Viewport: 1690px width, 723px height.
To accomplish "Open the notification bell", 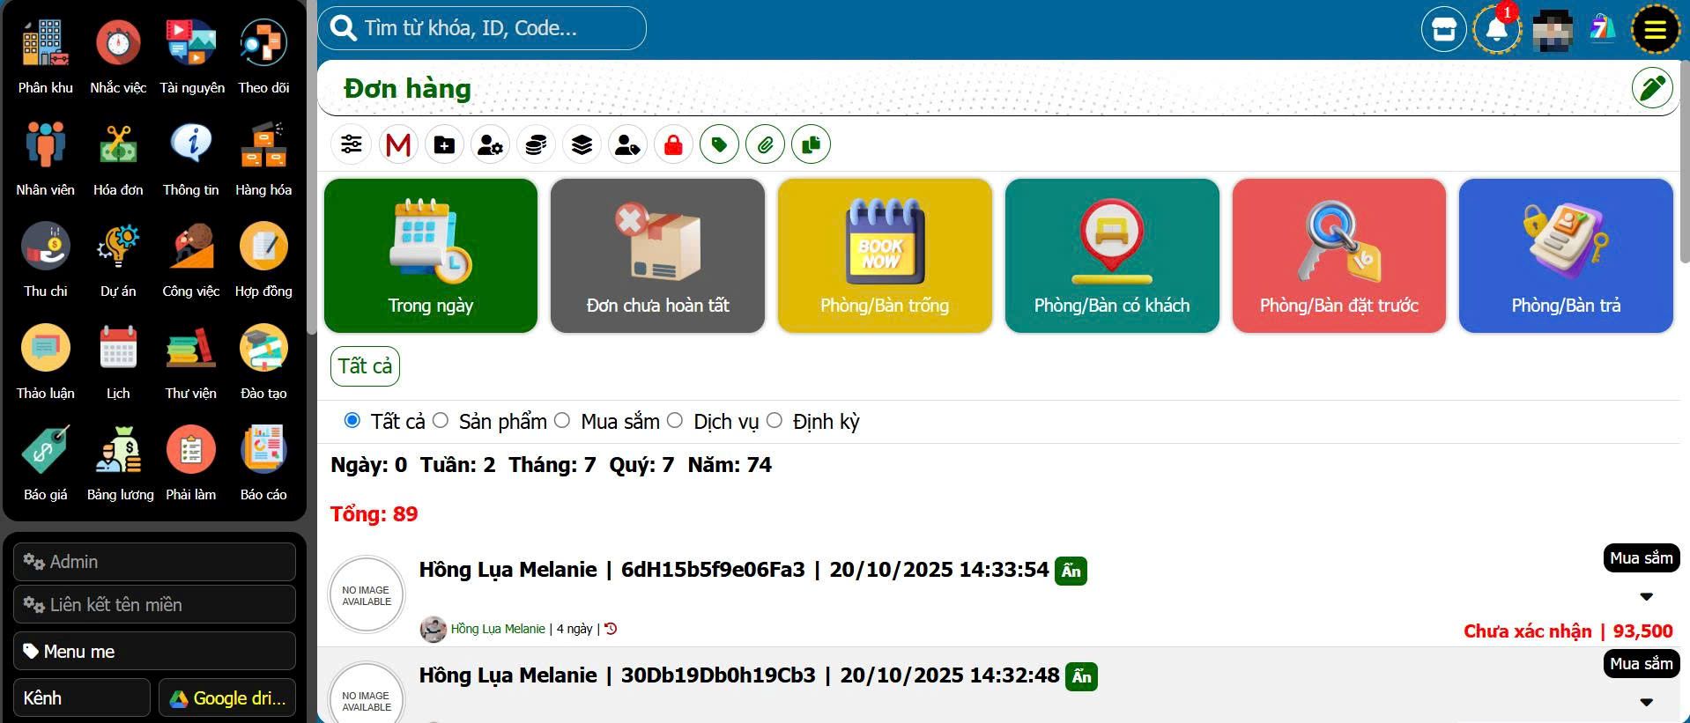I will [1496, 29].
